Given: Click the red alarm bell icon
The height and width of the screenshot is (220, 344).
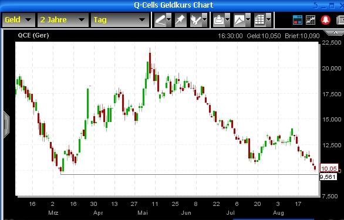Looking at the screenshot, I should pos(325,20).
